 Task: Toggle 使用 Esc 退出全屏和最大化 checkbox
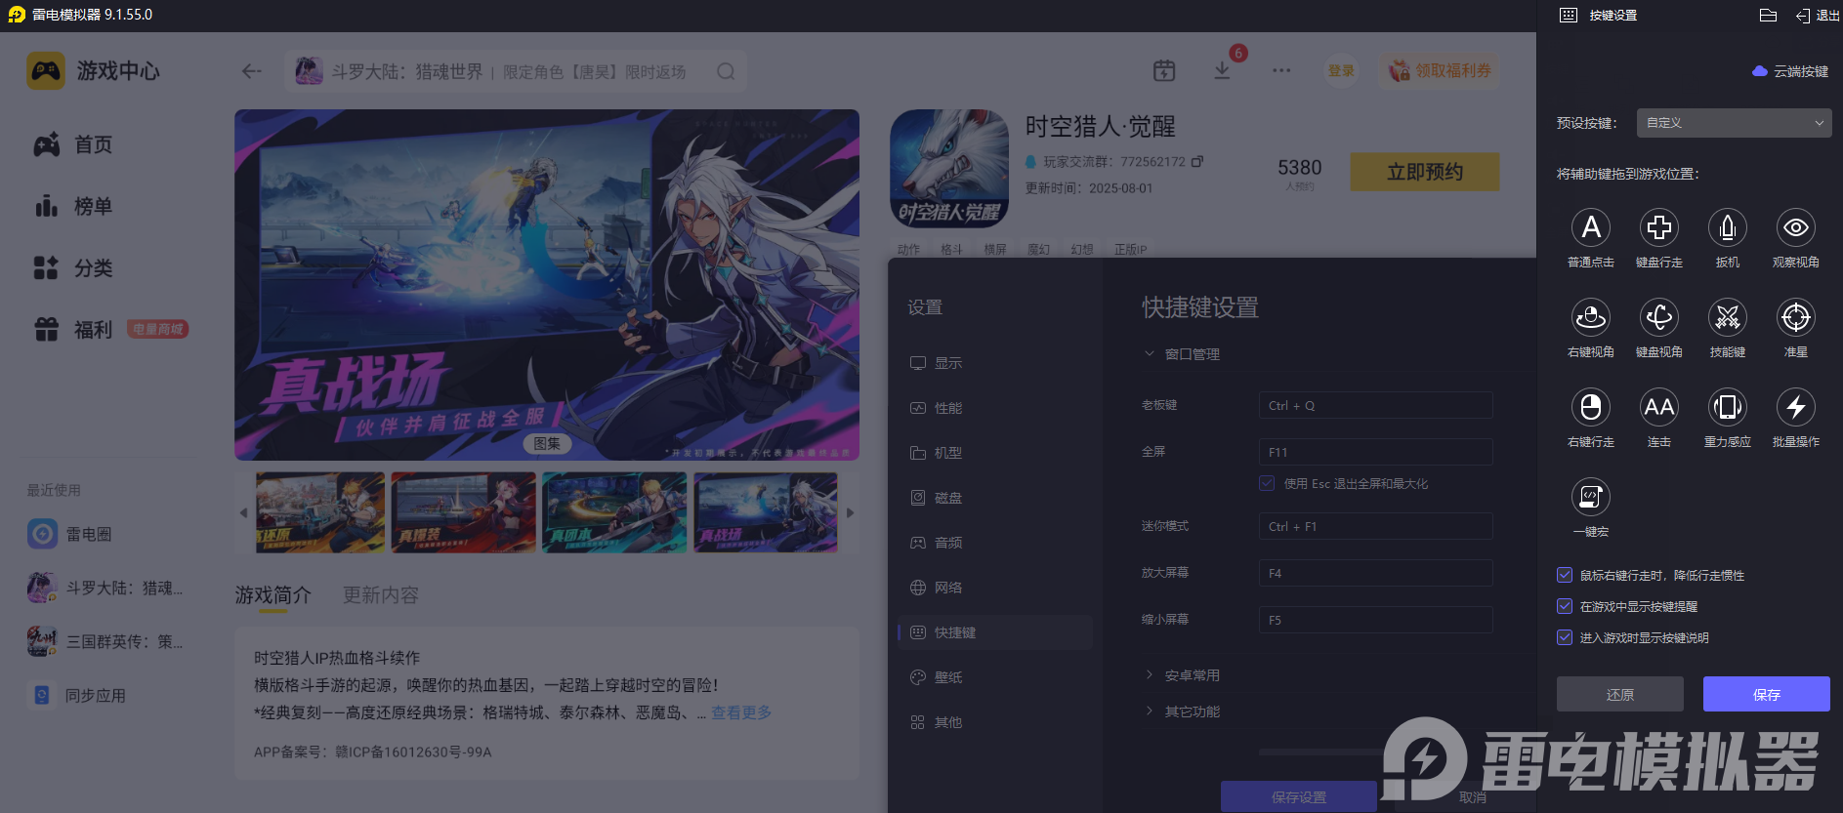pyautogui.click(x=1267, y=483)
